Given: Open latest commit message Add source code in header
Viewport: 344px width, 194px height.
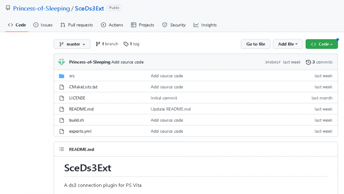Looking at the screenshot, I should click(x=127, y=62).
